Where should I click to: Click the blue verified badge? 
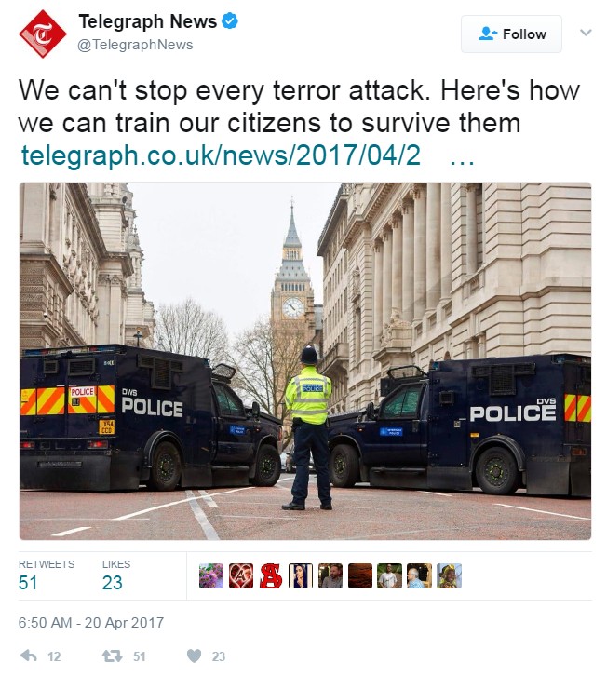coord(230,20)
